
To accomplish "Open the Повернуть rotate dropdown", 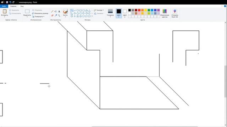I will pyautogui.click(x=38, y=17).
